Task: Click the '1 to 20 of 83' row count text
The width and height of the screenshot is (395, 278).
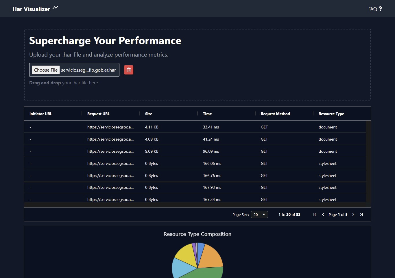Action: (289, 214)
